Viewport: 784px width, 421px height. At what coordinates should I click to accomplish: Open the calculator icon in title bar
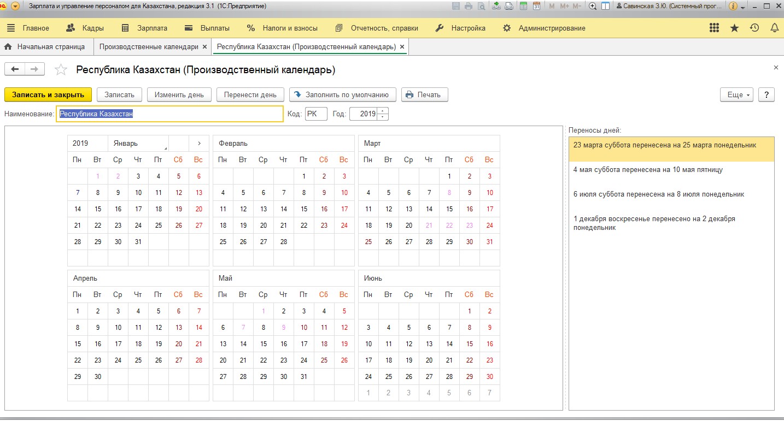pyautogui.click(x=523, y=6)
